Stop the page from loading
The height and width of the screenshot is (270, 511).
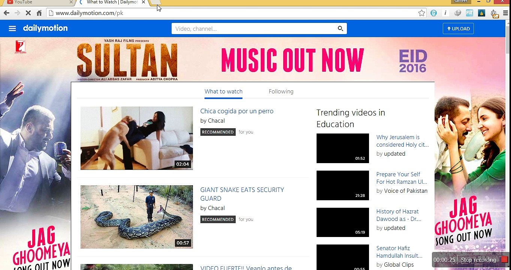coord(28,13)
